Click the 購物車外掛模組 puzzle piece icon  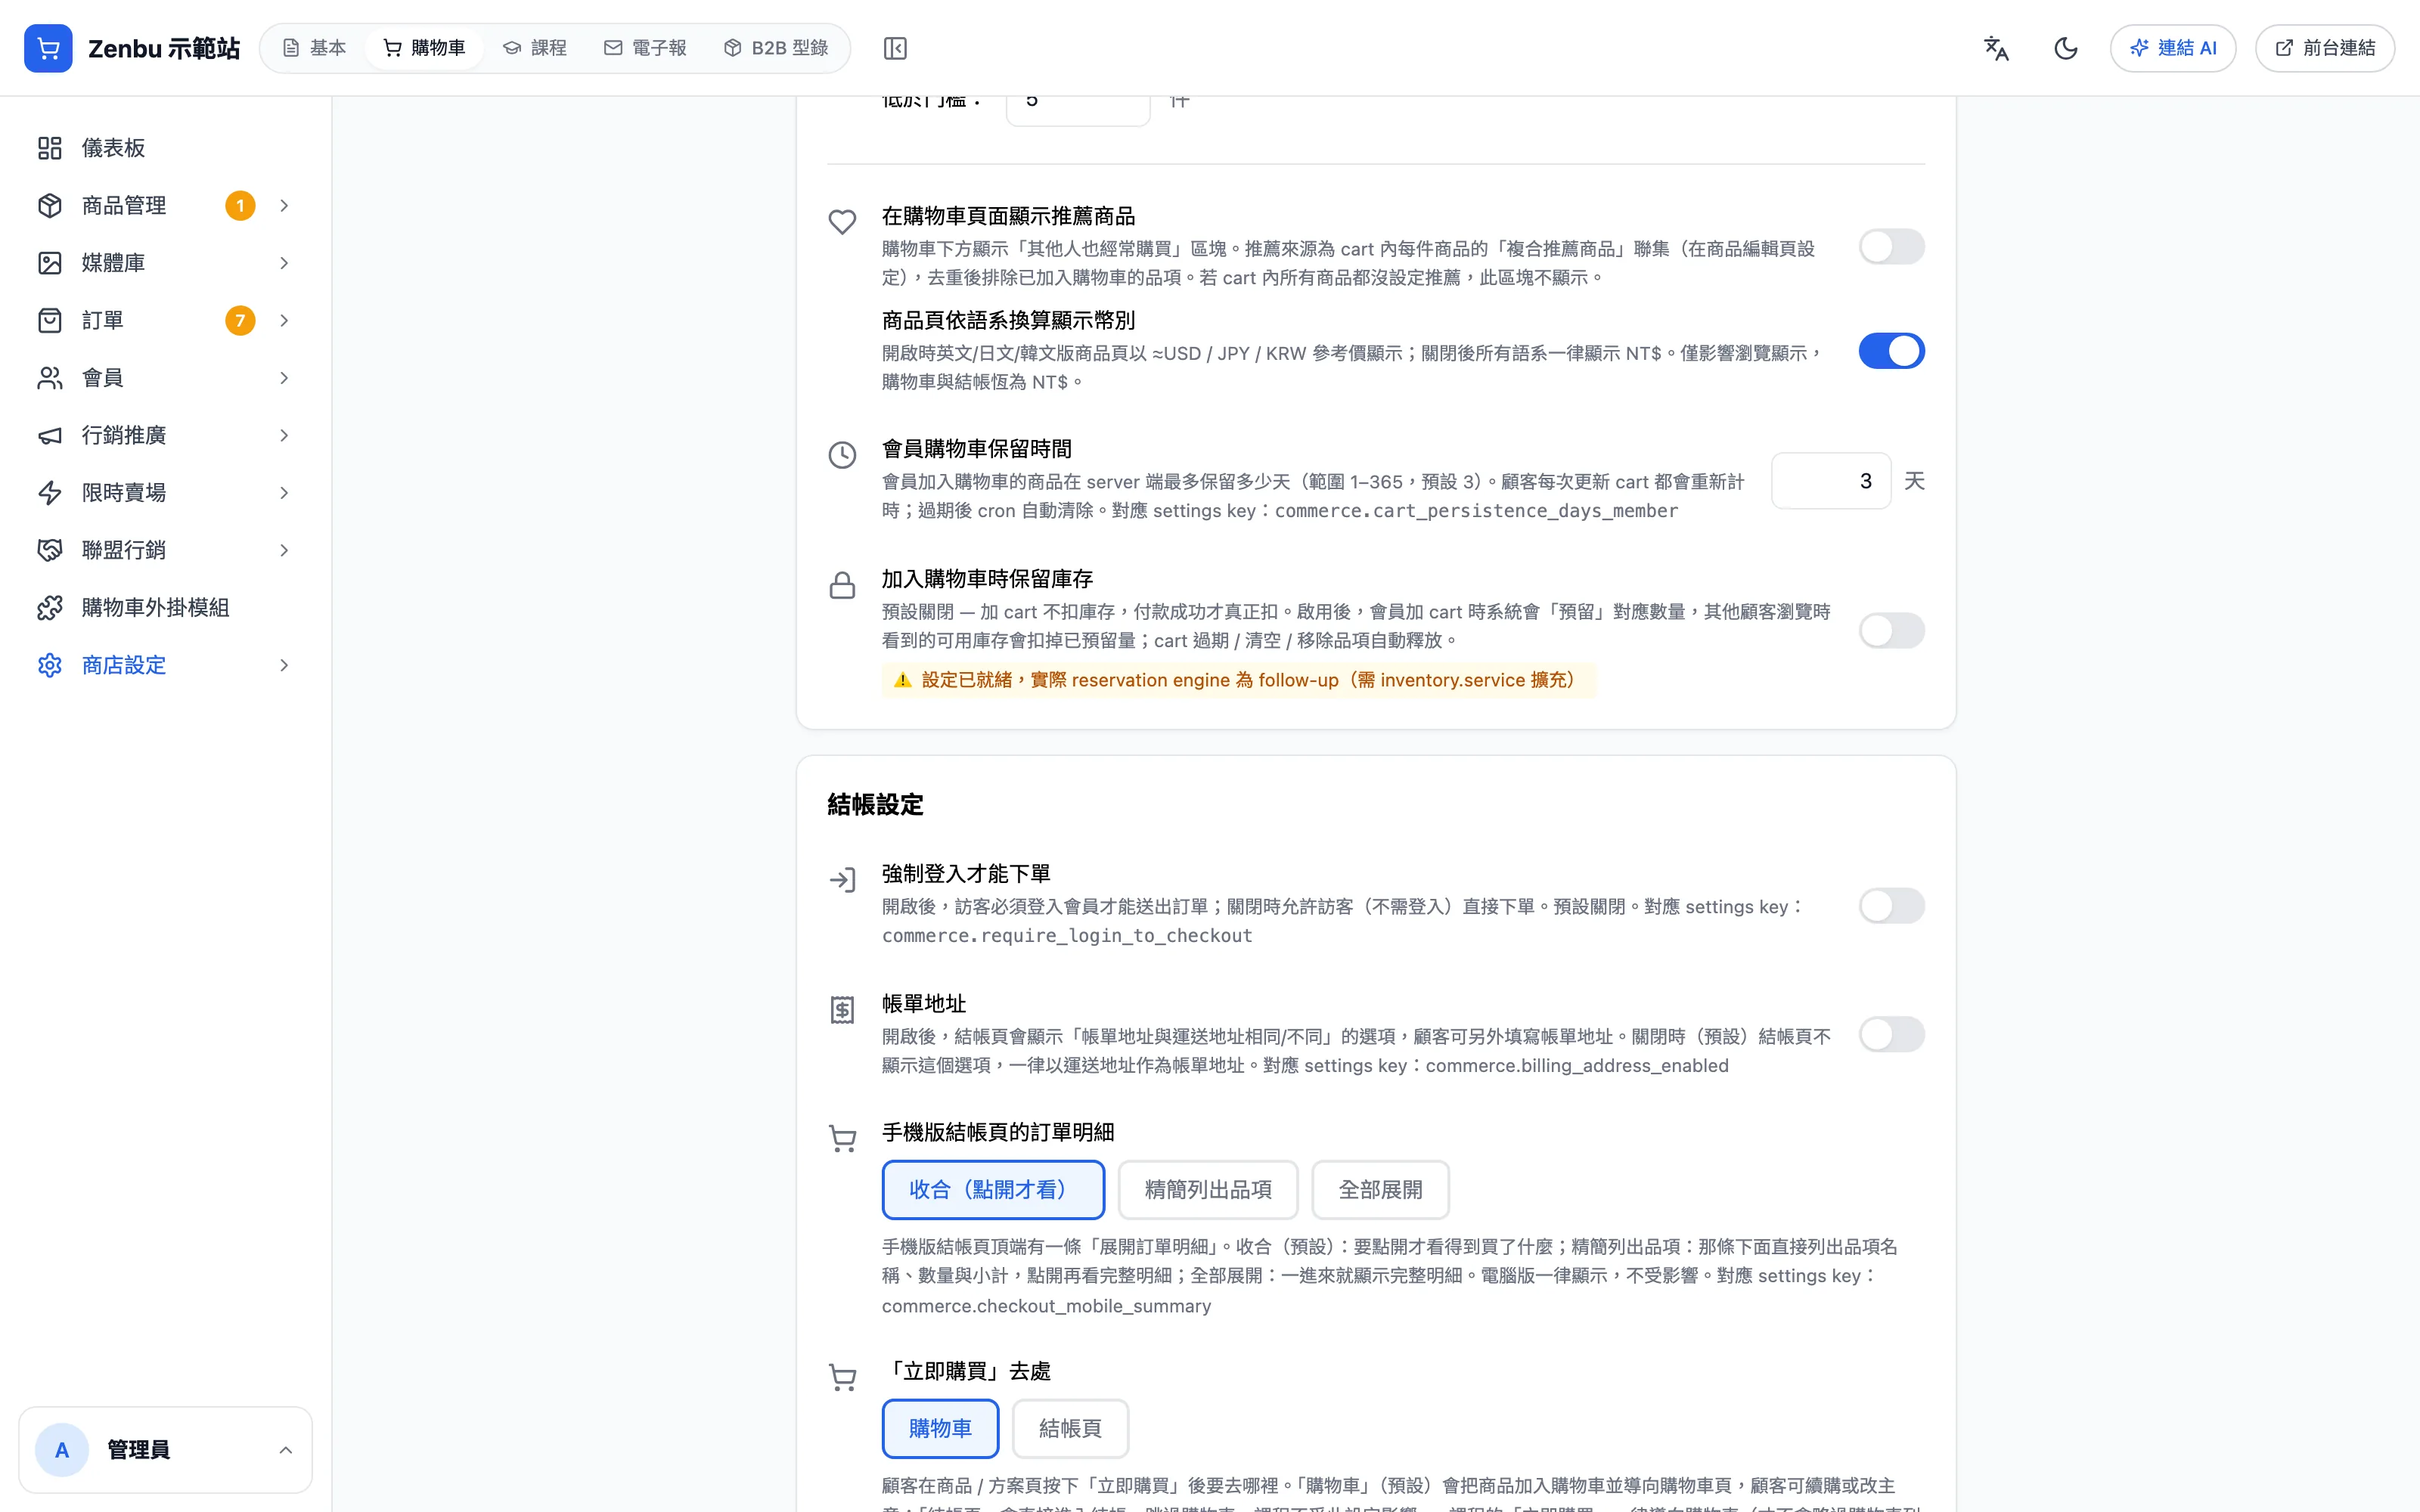pyautogui.click(x=50, y=608)
